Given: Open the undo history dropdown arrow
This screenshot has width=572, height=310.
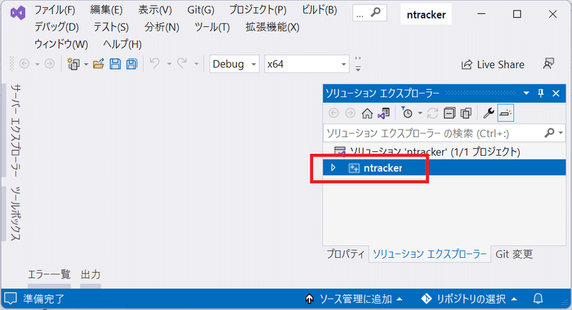Looking at the screenshot, I should click(169, 64).
